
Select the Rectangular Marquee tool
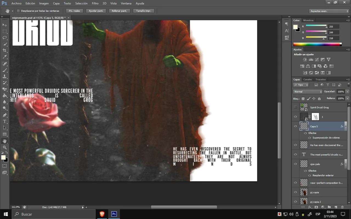5,31
